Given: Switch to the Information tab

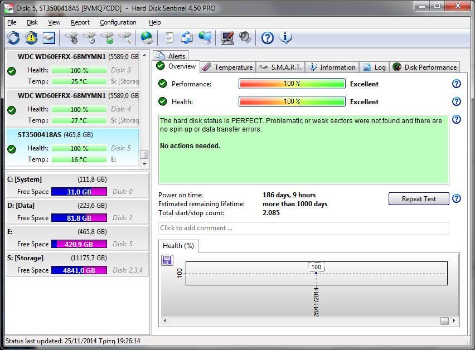Looking at the screenshot, I should (332, 67).
